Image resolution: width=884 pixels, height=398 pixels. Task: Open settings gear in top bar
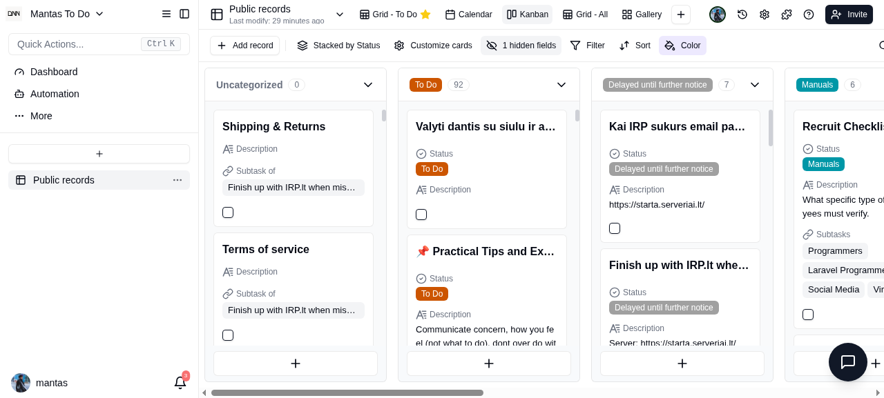point(765,14)
